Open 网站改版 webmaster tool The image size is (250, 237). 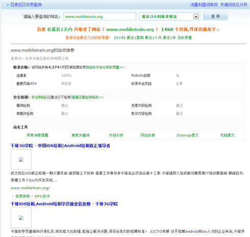(x=148, y=135)
